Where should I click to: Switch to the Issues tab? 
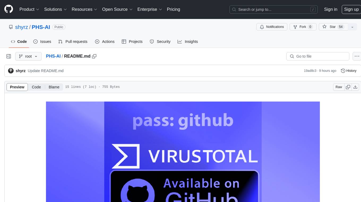[42, 42]
